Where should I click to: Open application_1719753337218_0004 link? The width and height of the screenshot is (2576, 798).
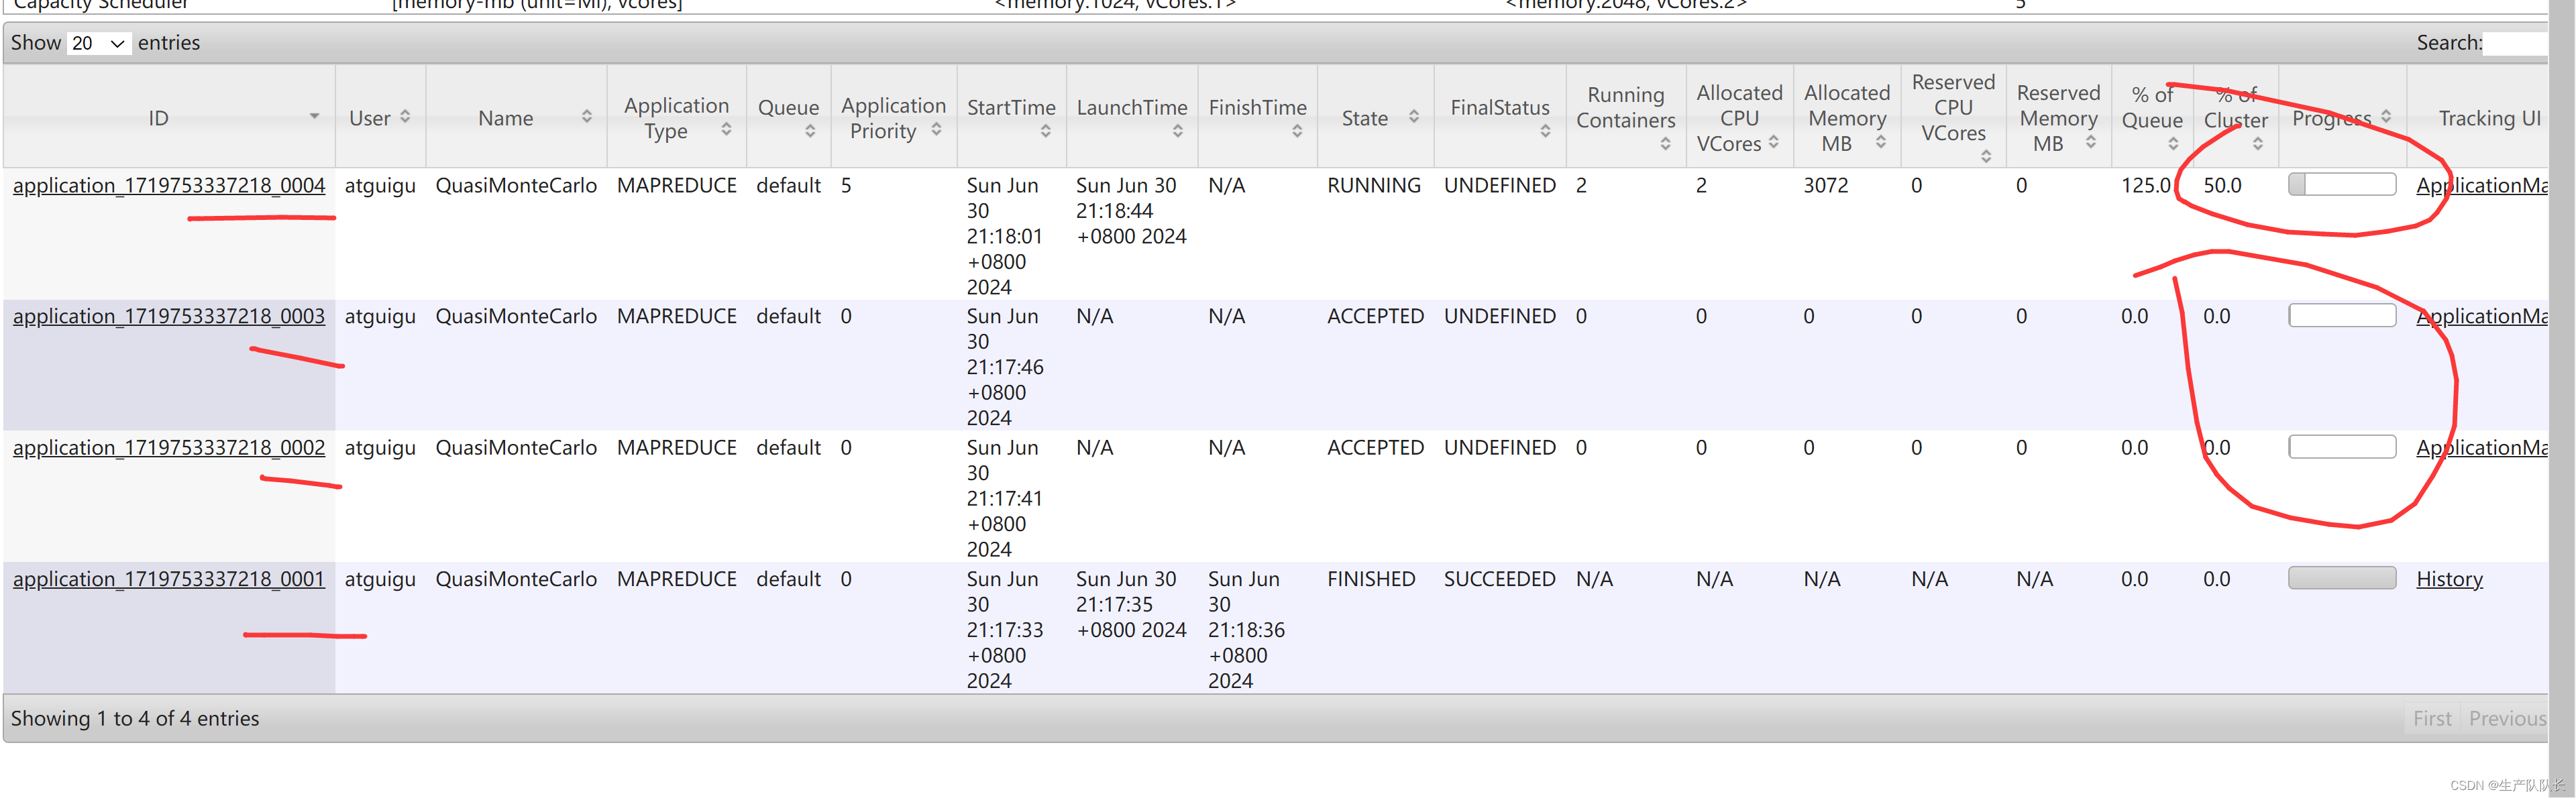coord(169,185)
